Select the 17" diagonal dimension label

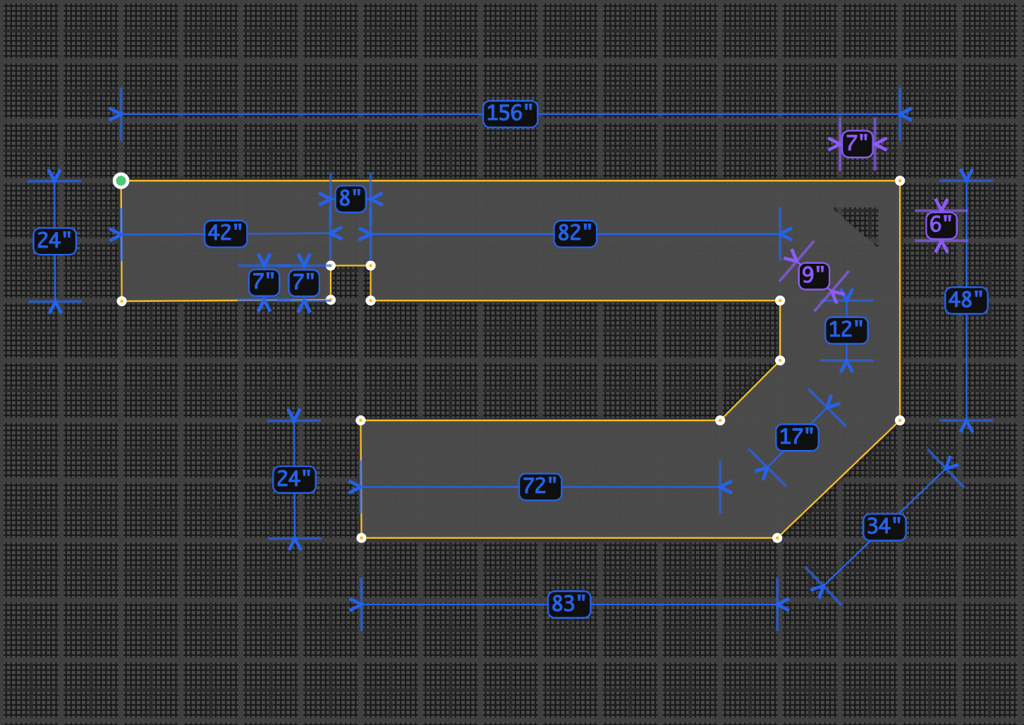(797, 437)
